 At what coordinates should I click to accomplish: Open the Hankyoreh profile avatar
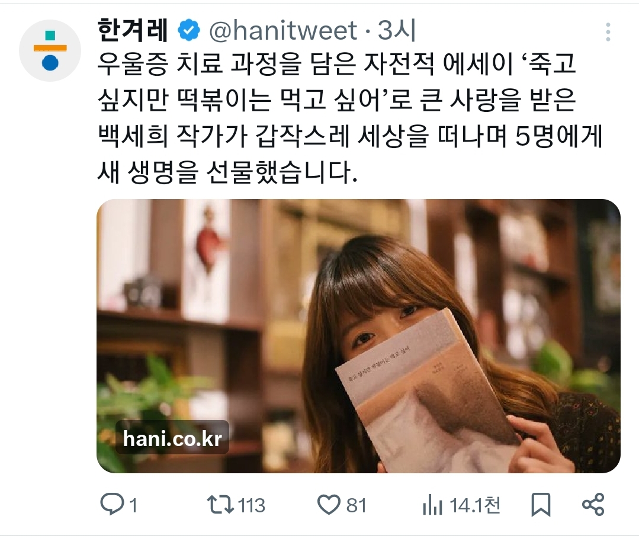click(x=50, y=50)
